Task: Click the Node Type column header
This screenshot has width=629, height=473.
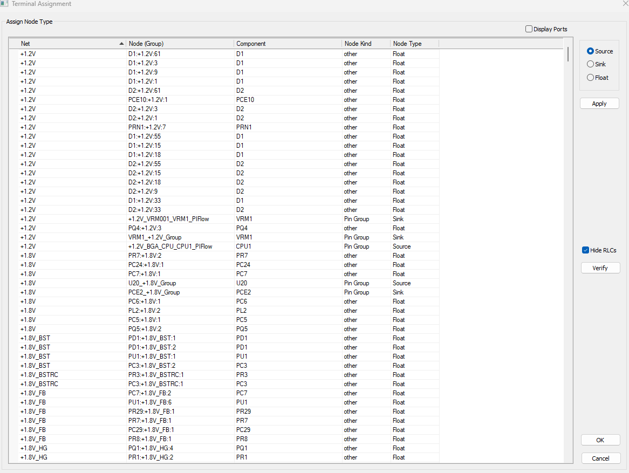Action: pos(414,44)
